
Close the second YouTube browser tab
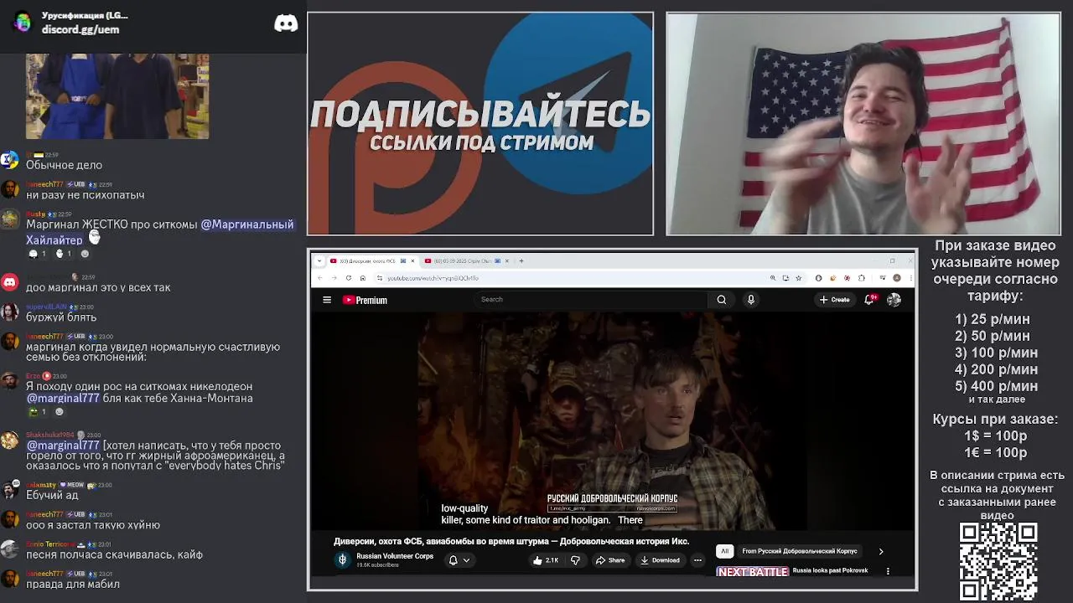[508, 260]
